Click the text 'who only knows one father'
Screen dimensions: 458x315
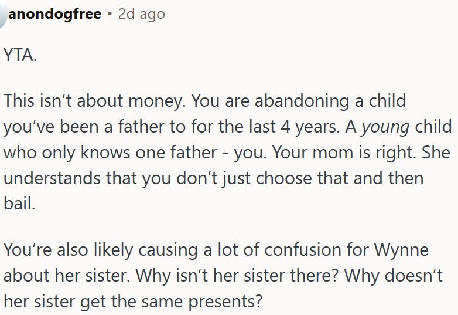pos(111,153)
